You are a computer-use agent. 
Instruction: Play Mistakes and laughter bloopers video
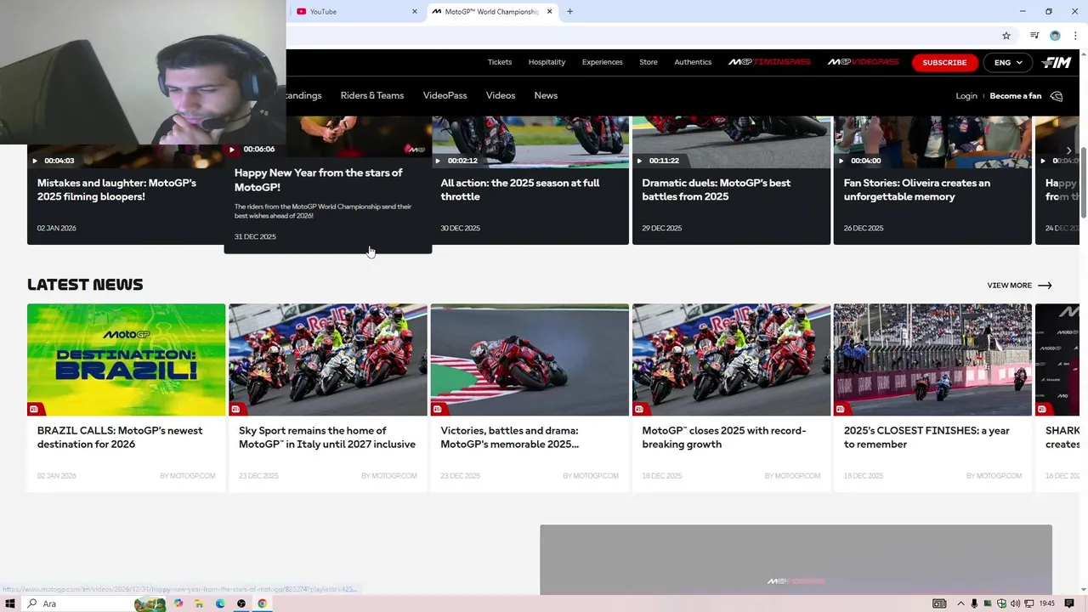pyautogui.click(x=35, y=161)
